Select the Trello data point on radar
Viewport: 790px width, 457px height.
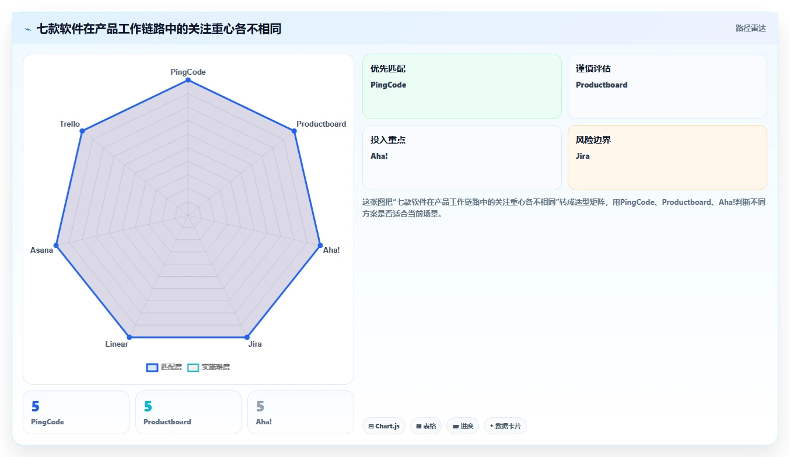click(82, 131)
